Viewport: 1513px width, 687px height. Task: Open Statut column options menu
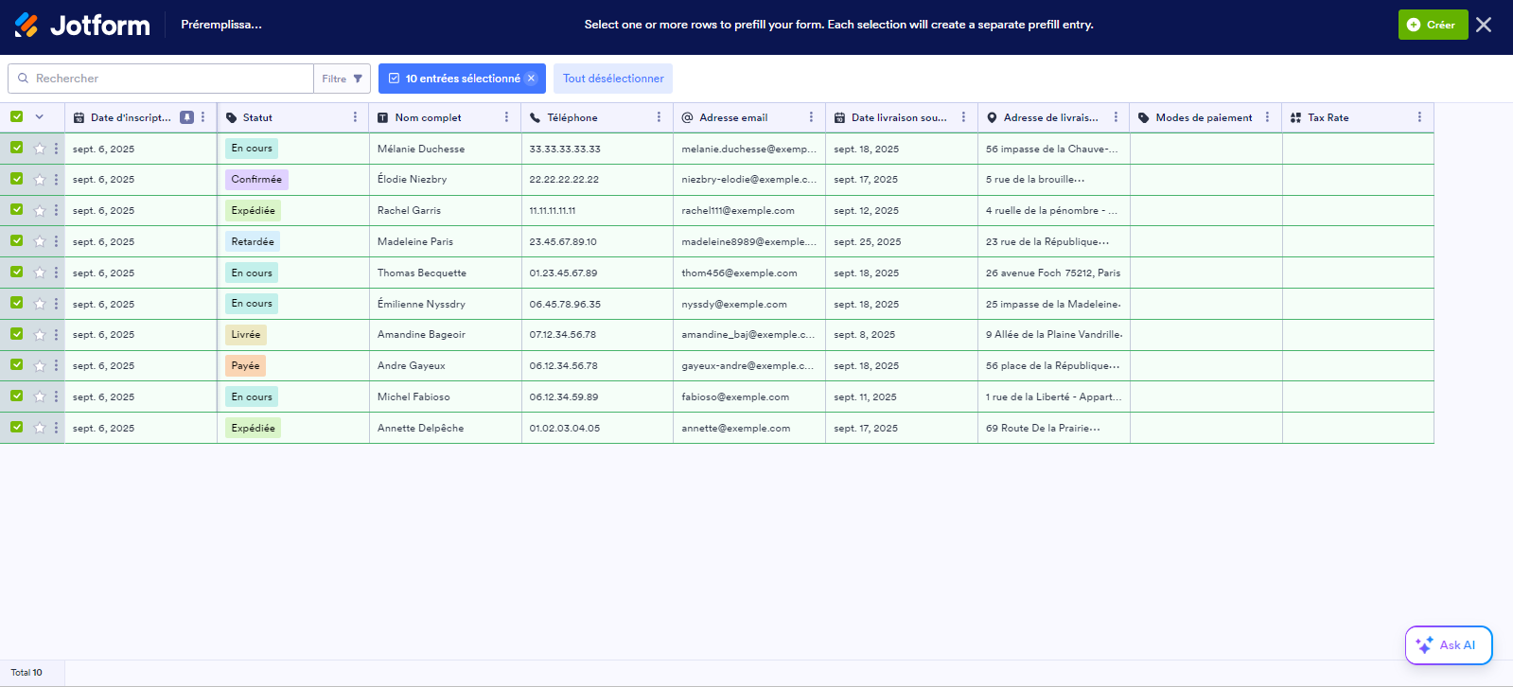click(355, 117)
